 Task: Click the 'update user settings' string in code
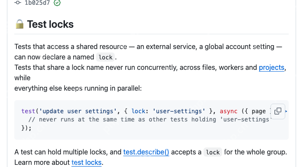point(77,111)
